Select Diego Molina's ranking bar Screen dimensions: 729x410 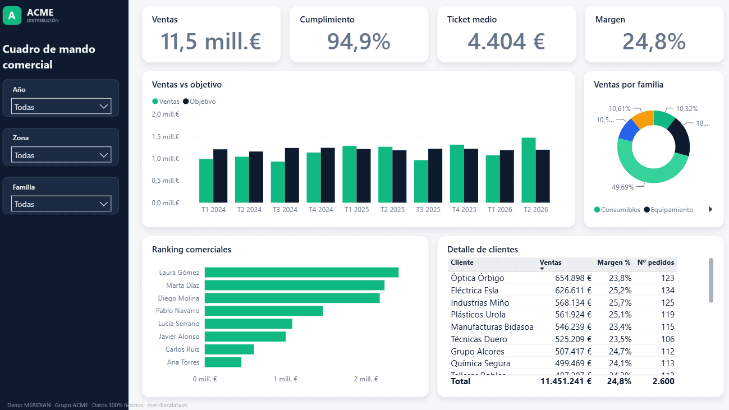pyautogui.click(x=292, y=298)
